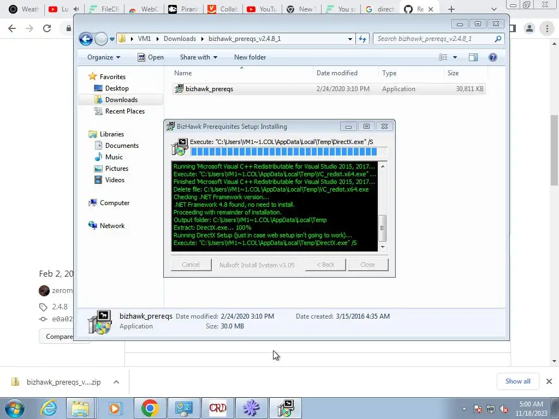This screenshot has height=419, width=559.
Task: Click the Explorer address bar refresh icon
Action: pos(362,39)
